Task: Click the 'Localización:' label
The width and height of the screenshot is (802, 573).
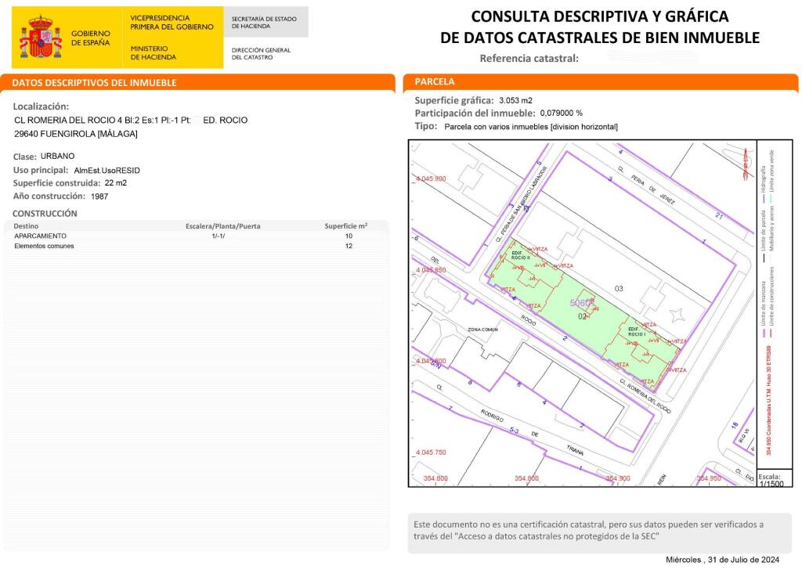Action: click(x=41, y=106)
